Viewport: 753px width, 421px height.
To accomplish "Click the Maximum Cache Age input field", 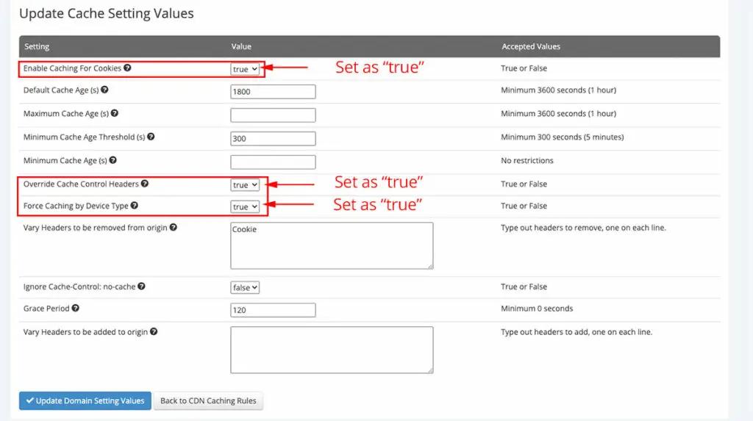I will [273, 115].
